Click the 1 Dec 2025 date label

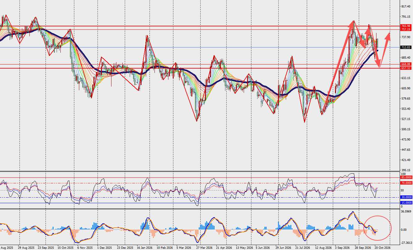tap(104, 248)
